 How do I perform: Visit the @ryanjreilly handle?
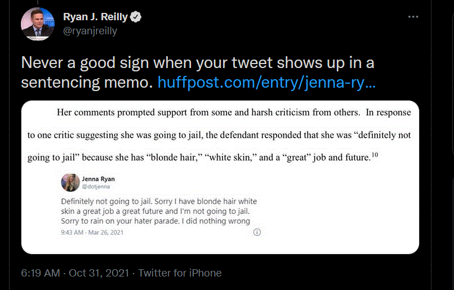pyautogui.click(x=90, y=31)
